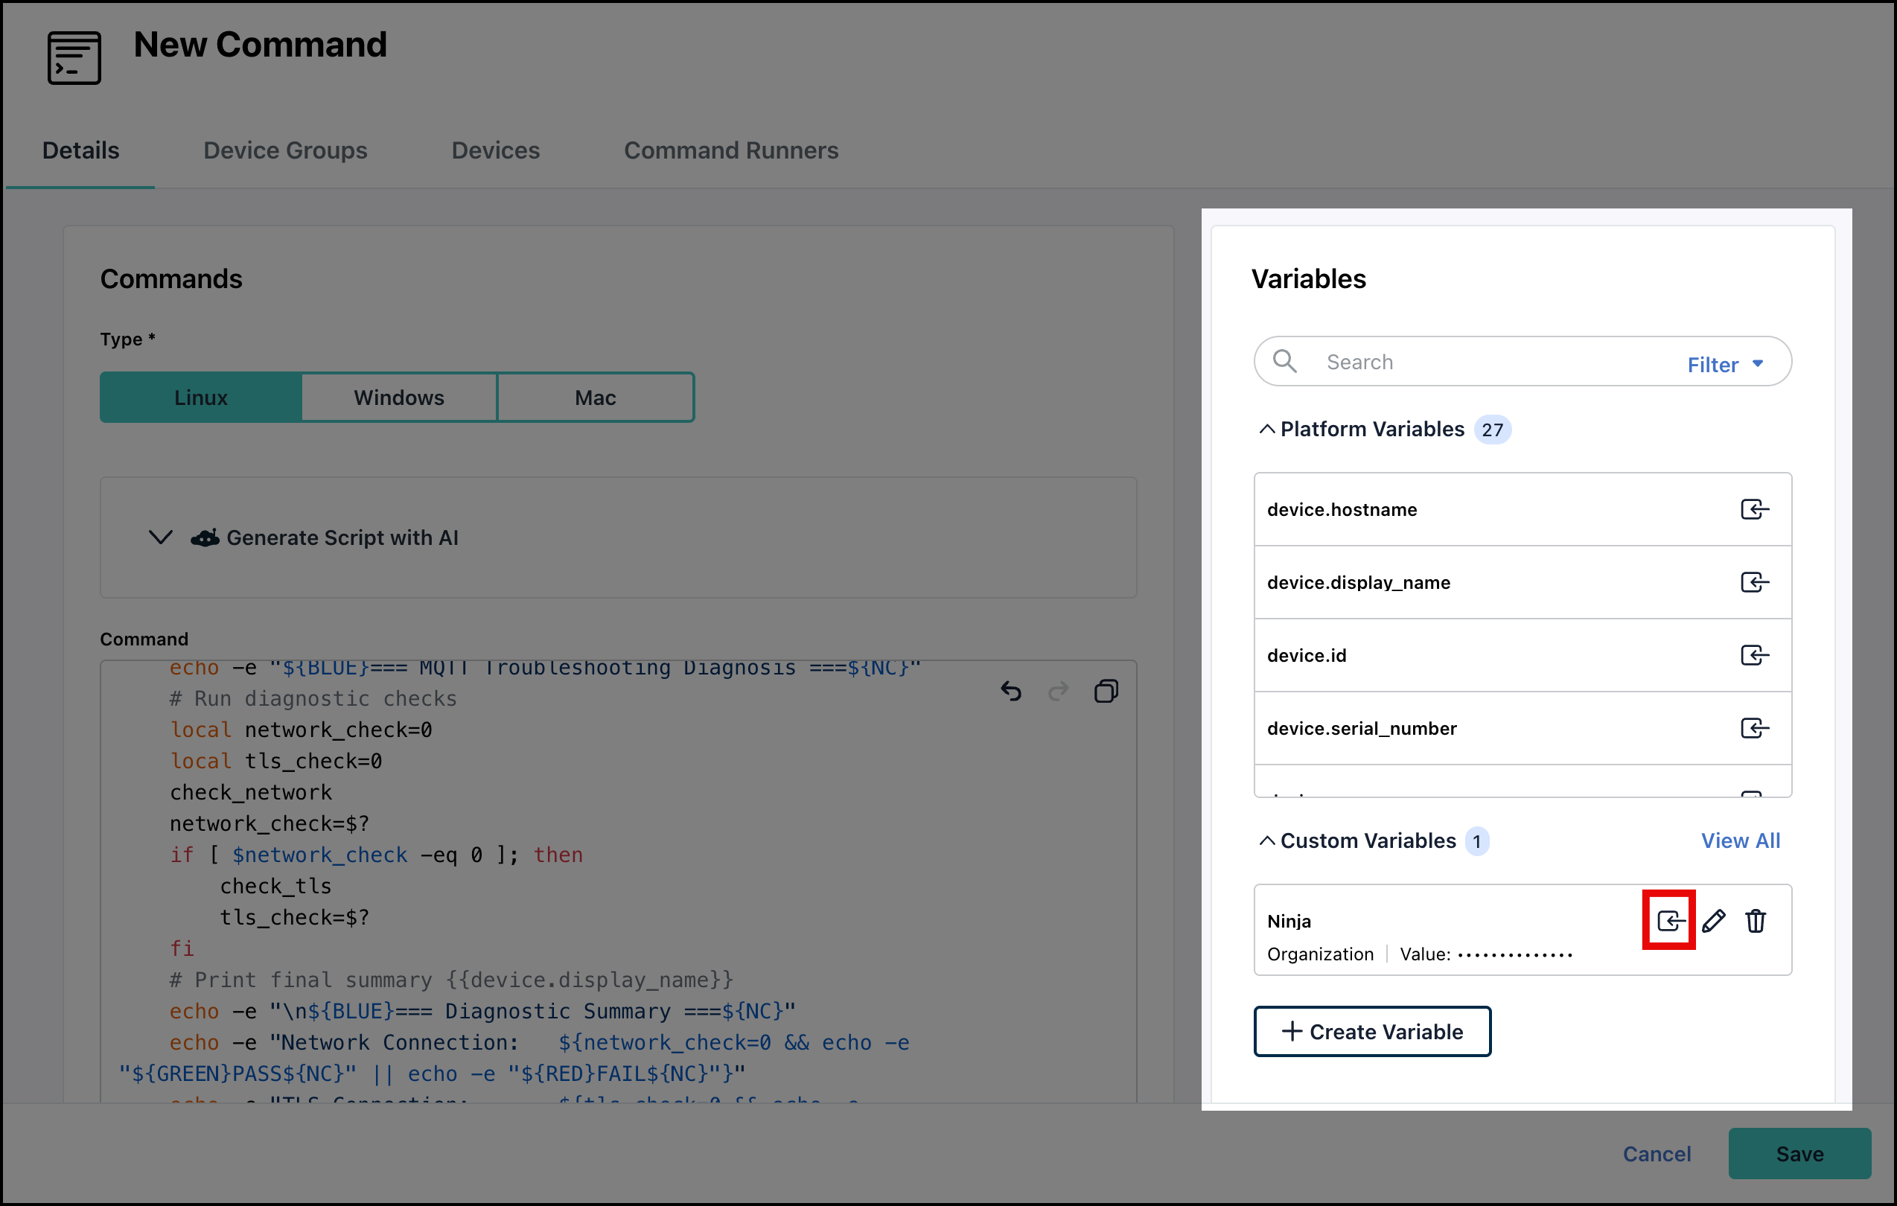Select Windows as the command type

(398, 397)
